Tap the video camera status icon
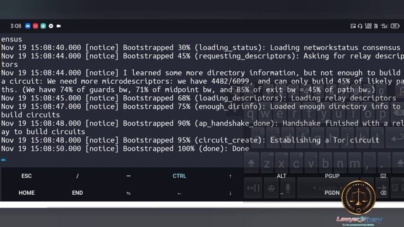 coord(59,26)
